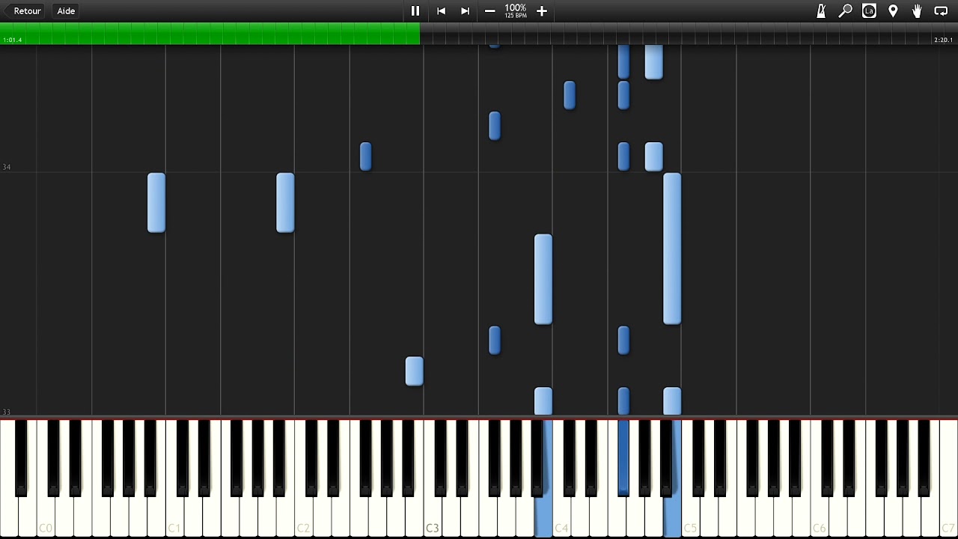The height and width of the screenshot is (539, 958).
Task: Jump to the unplayed part of the timeline
Action: tap(689, 33)
